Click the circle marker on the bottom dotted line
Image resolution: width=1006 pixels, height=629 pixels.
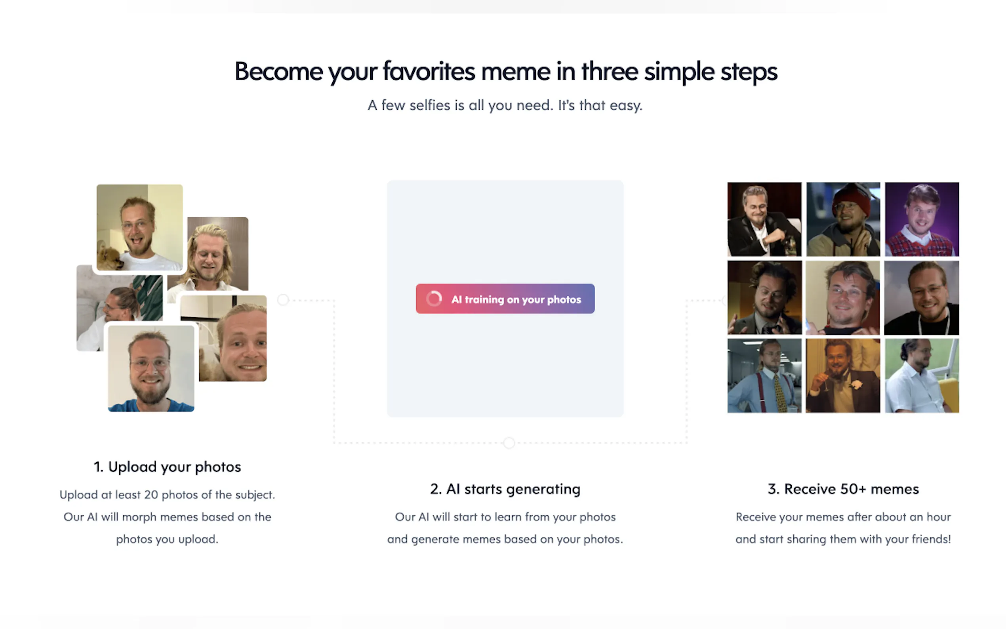(509, 442)
